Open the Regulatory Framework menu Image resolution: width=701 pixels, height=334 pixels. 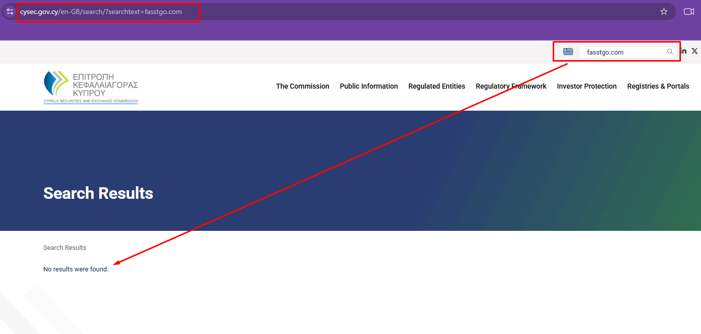tap(511, 86)
